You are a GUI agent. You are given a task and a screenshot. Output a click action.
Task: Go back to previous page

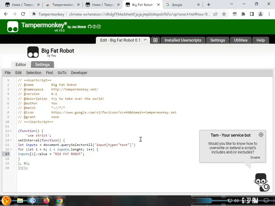click(x=6, y=14)
